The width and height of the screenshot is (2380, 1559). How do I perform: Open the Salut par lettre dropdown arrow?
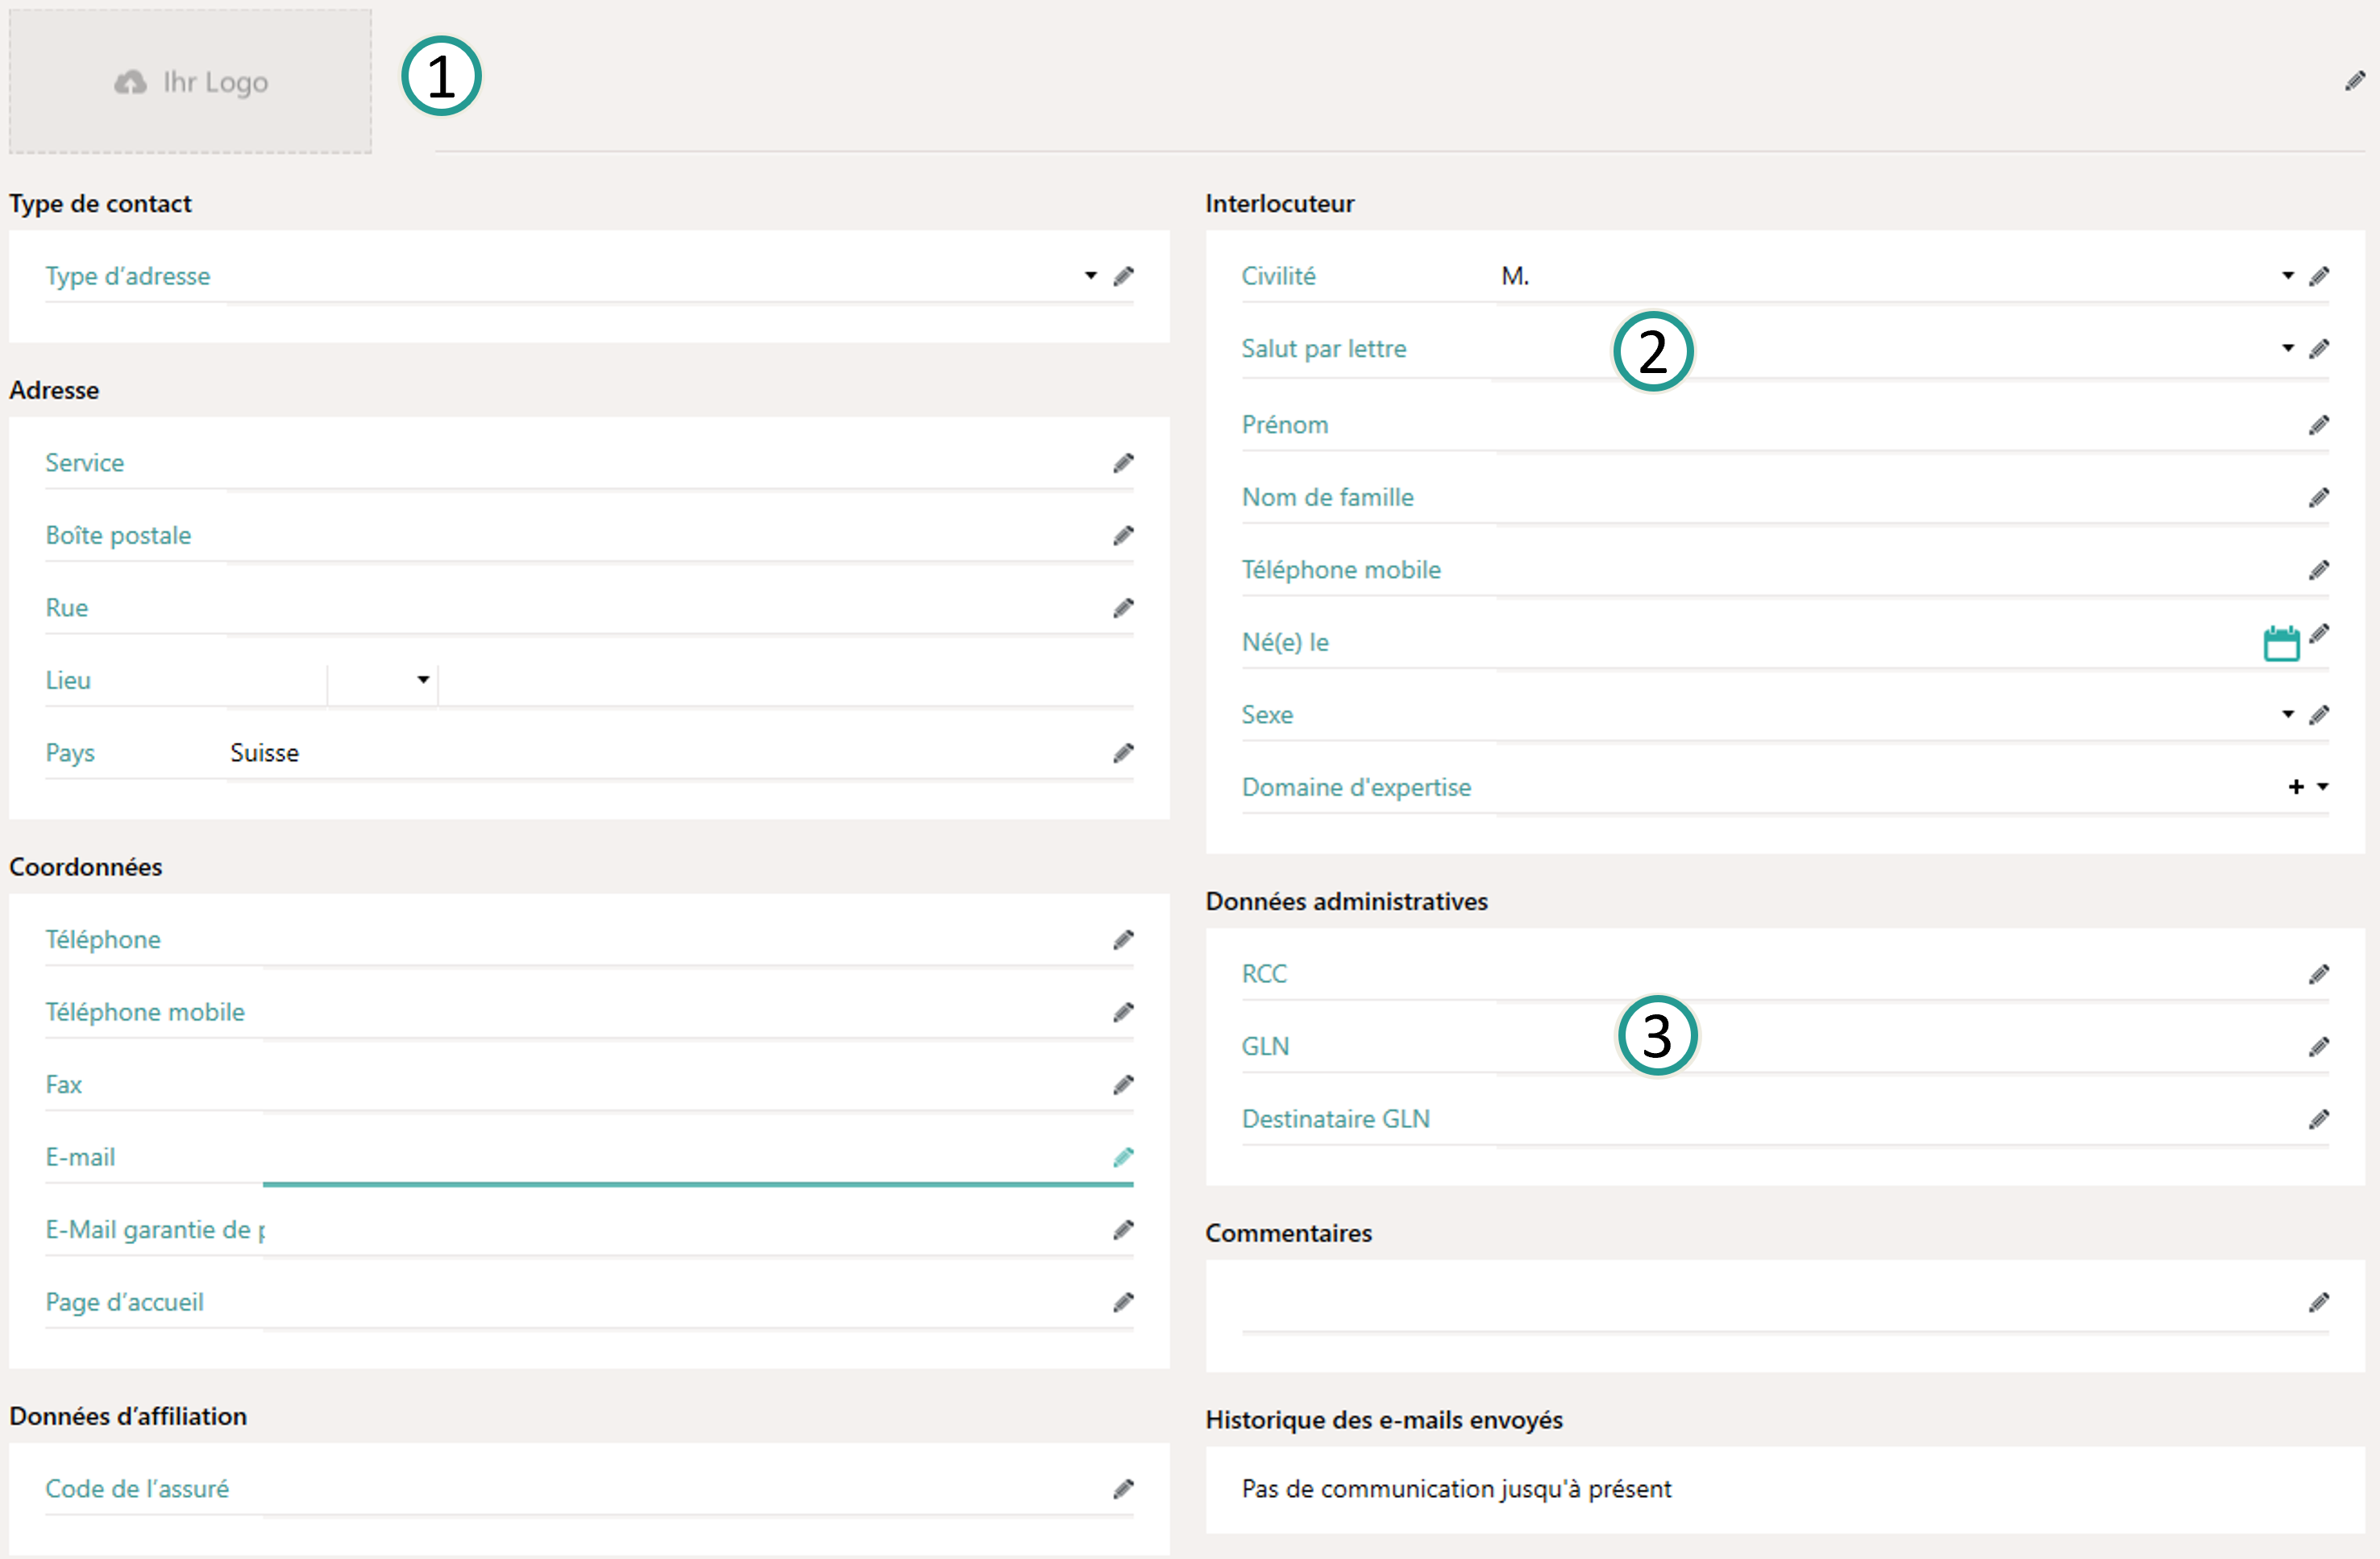coord(2287,349)
